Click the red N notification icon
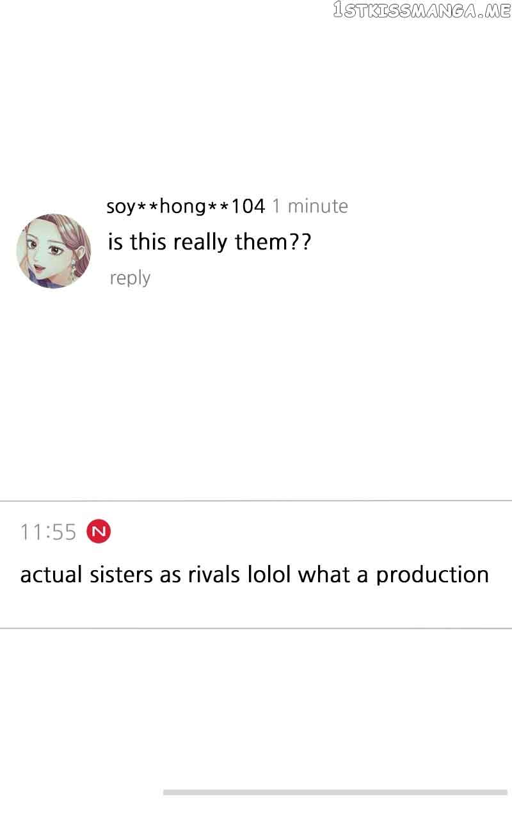 pyautogui.click(x=99, y=531)
